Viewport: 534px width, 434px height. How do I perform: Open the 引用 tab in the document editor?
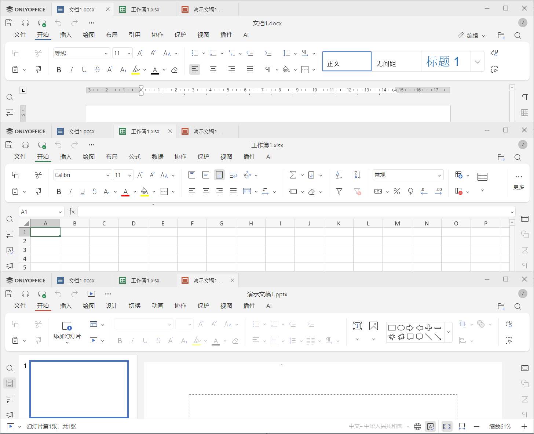[135, 35]
